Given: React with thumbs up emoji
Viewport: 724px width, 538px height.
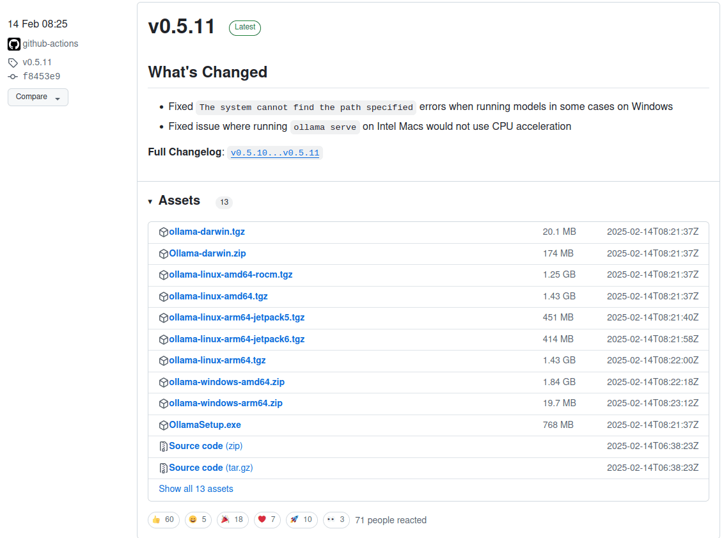Looking at the screenshot, I should point(164,520).
